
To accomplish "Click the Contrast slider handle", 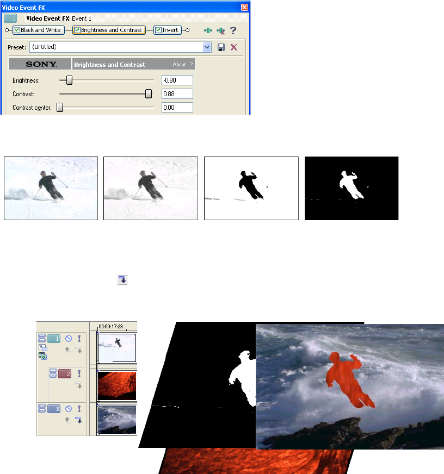I will coord(149,93).
